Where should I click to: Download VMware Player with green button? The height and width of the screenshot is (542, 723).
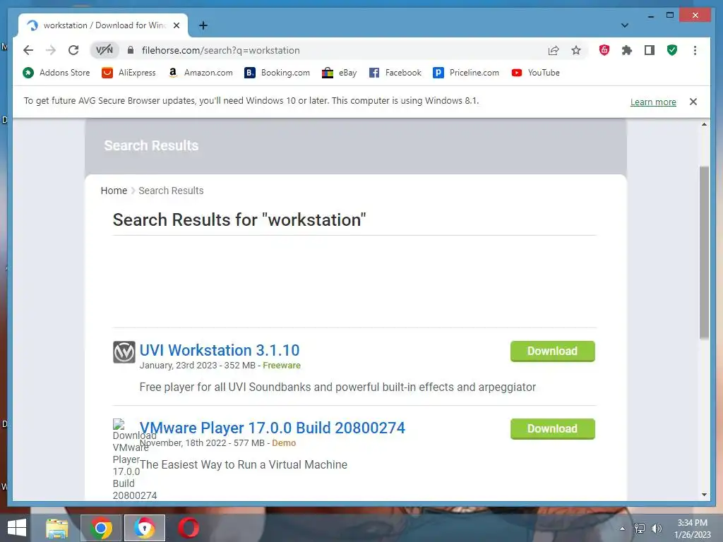pyautogui.click(x=552, y=428)
